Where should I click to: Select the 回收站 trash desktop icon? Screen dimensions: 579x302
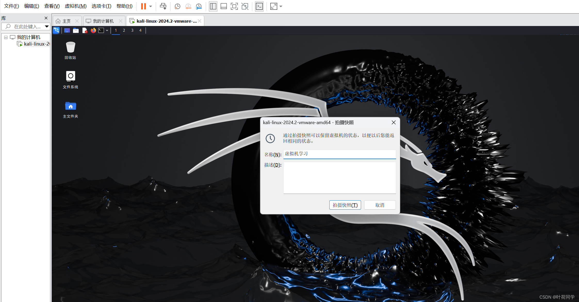pyautogui.click(x=70, y=50)
